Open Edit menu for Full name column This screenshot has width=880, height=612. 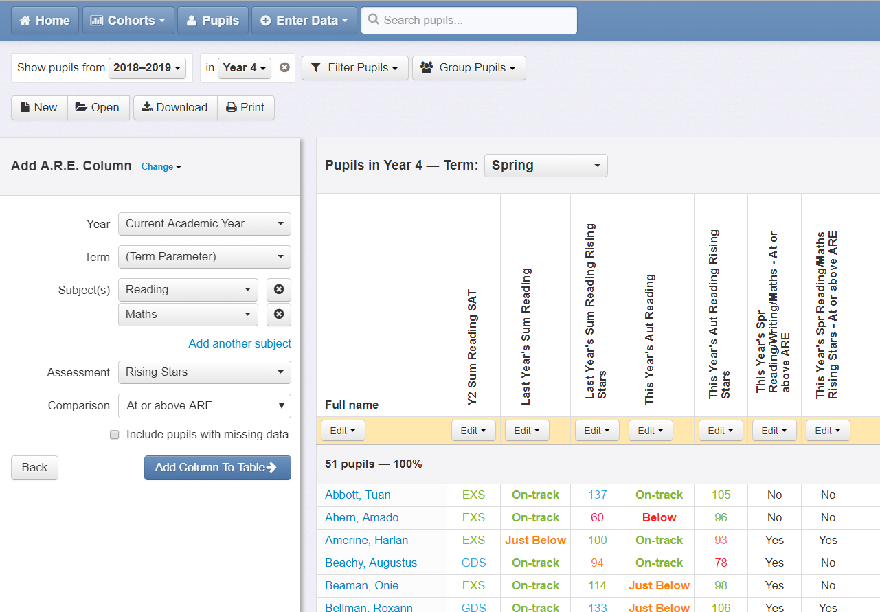point(343,431)
